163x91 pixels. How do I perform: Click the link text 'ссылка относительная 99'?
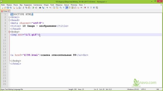click(x=58, y=55)
